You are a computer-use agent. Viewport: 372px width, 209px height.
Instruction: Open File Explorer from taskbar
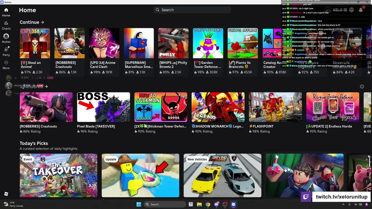pos(199,204)
